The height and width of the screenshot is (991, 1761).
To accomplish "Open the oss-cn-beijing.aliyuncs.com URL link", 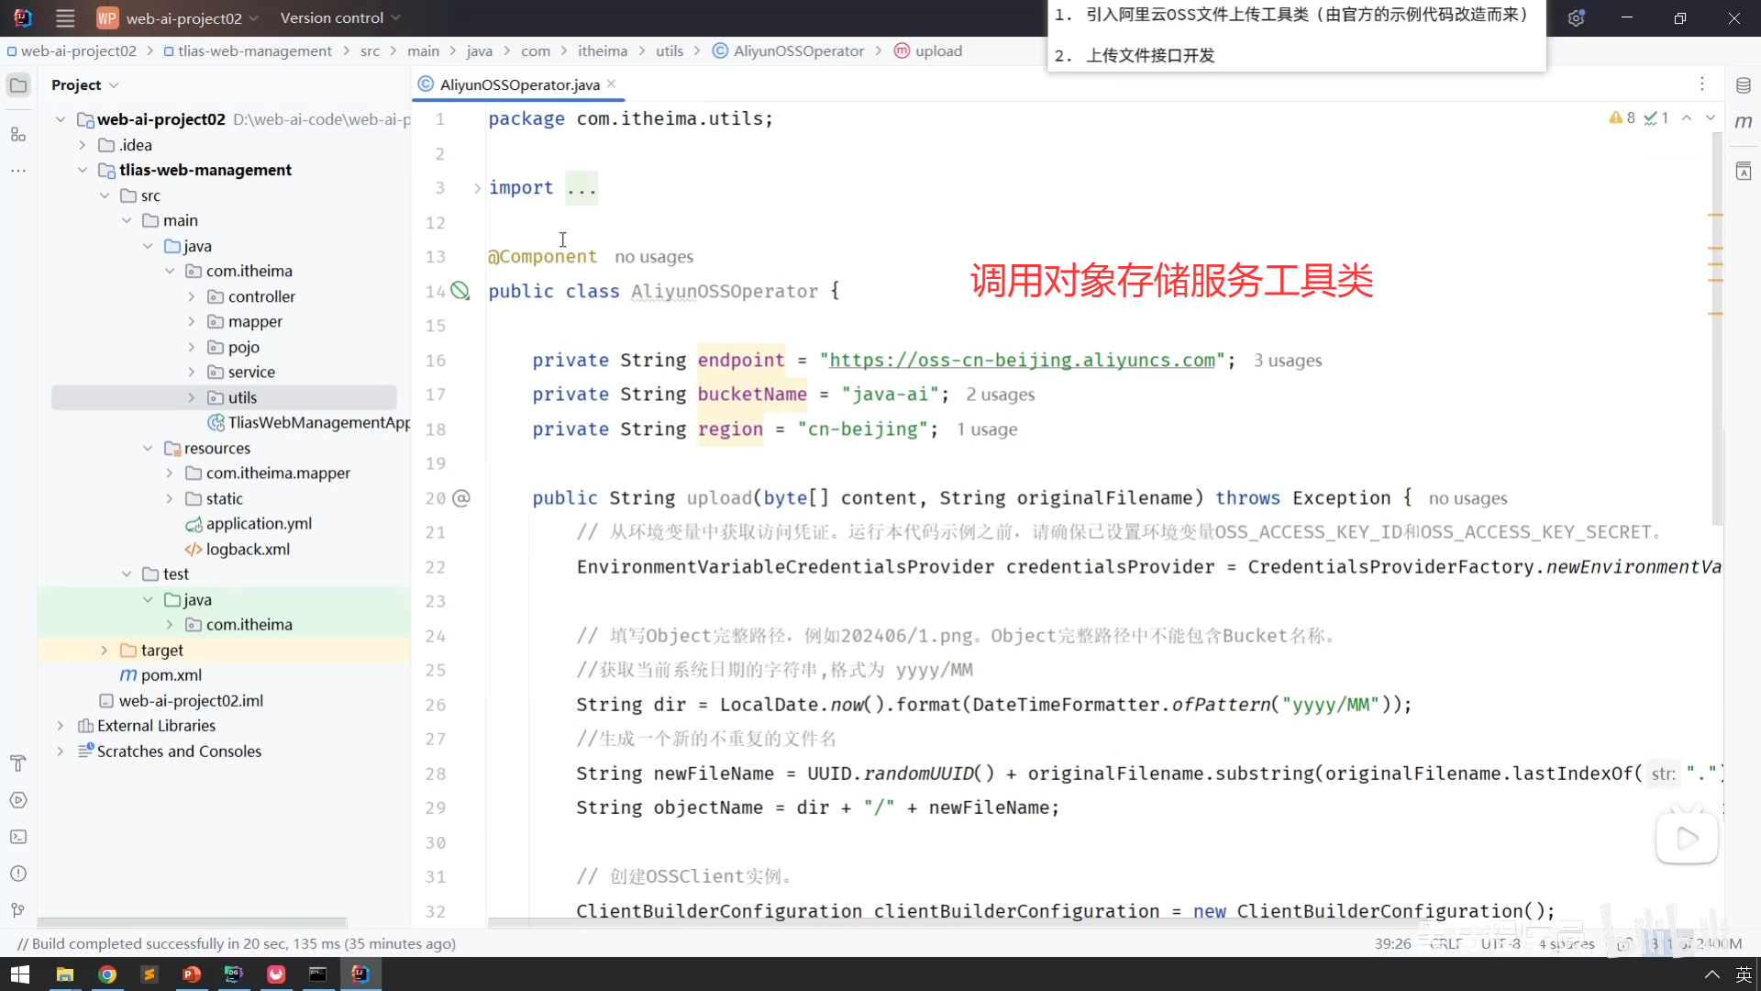I will [1022, 361].
